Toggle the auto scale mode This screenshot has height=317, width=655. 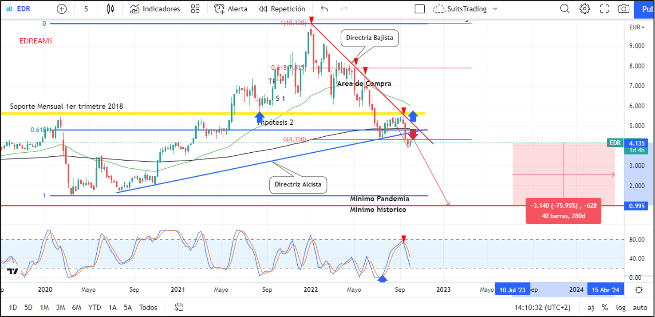click(x=640, y=307)
